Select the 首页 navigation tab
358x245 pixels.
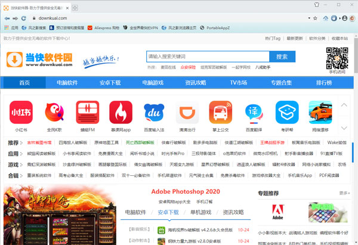(x=24, y=83)
